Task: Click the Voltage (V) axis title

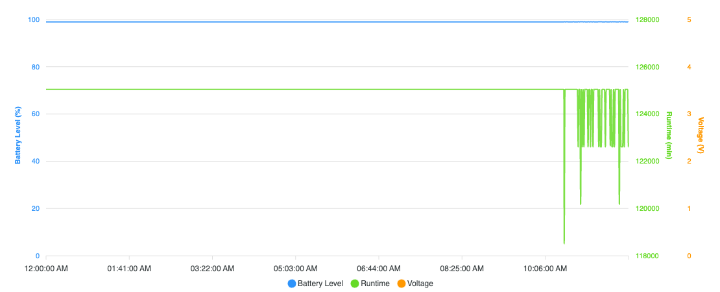Action: pyautogui.click(x=701, y=136)
